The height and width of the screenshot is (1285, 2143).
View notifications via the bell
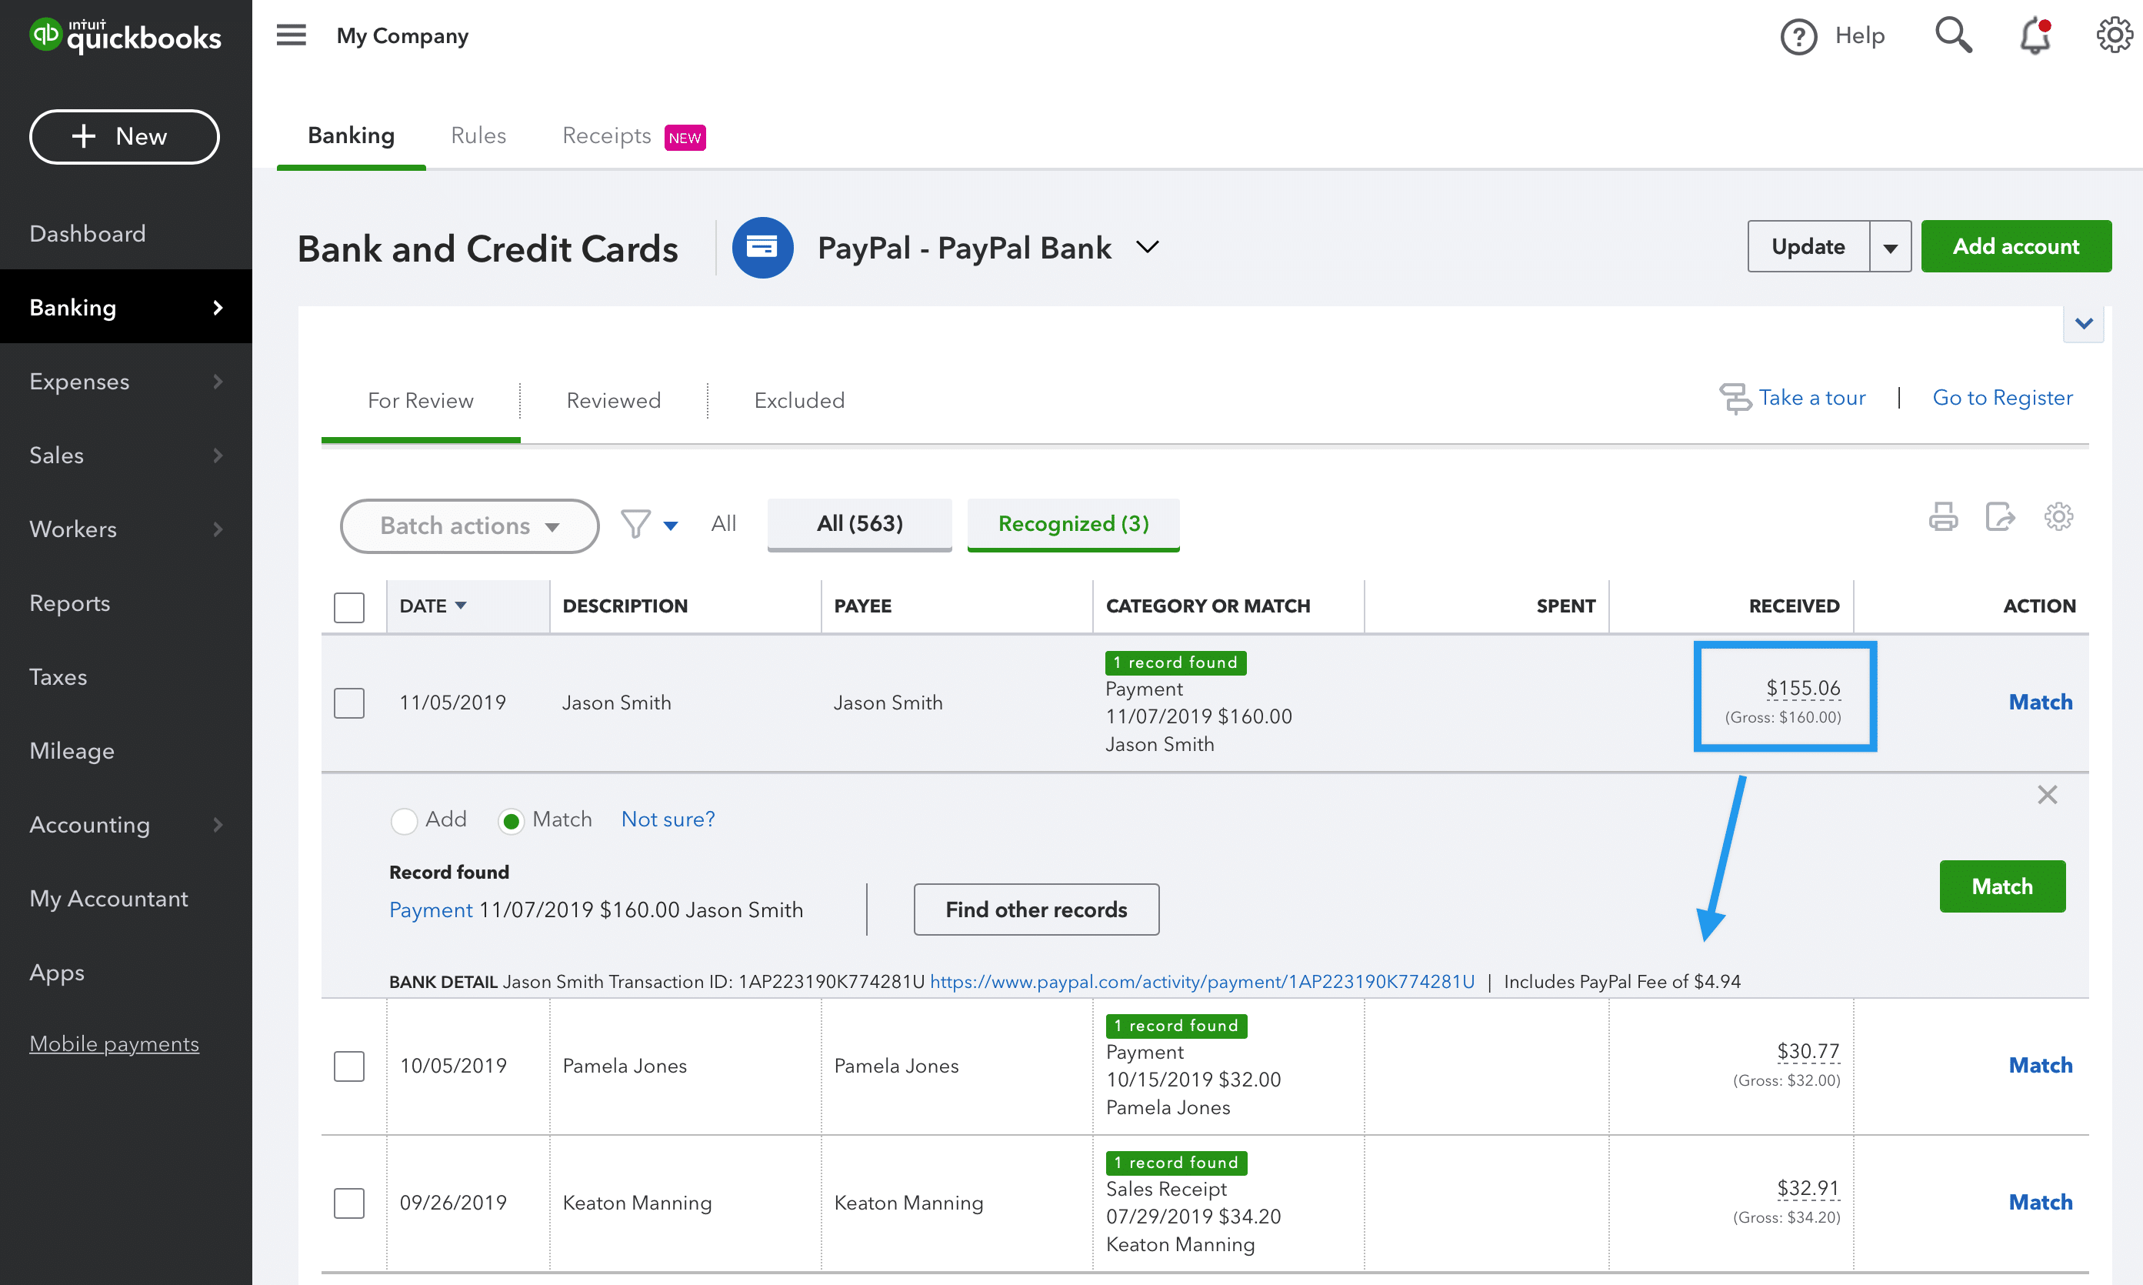click(x=2033, y=35)
